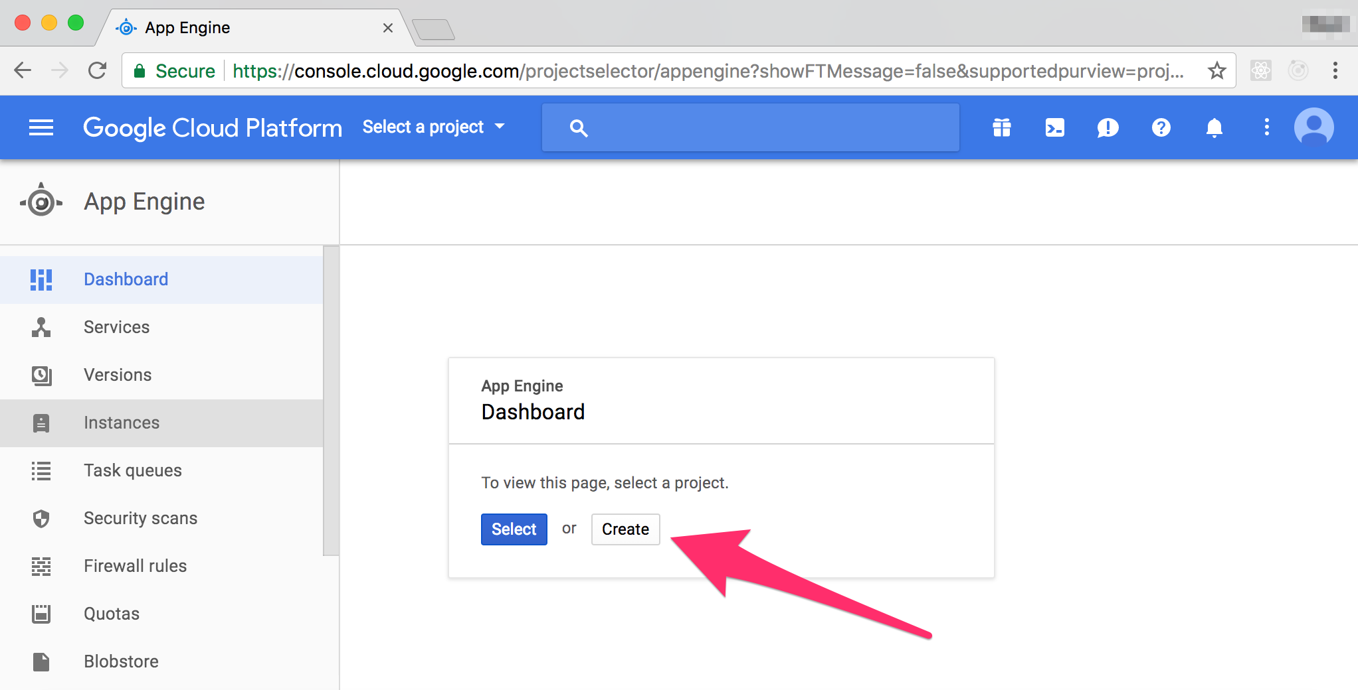This screenshot has width=1358, height=690.
Task: Open Dashboard in the sidebar
Action: (x=161, y=279)
